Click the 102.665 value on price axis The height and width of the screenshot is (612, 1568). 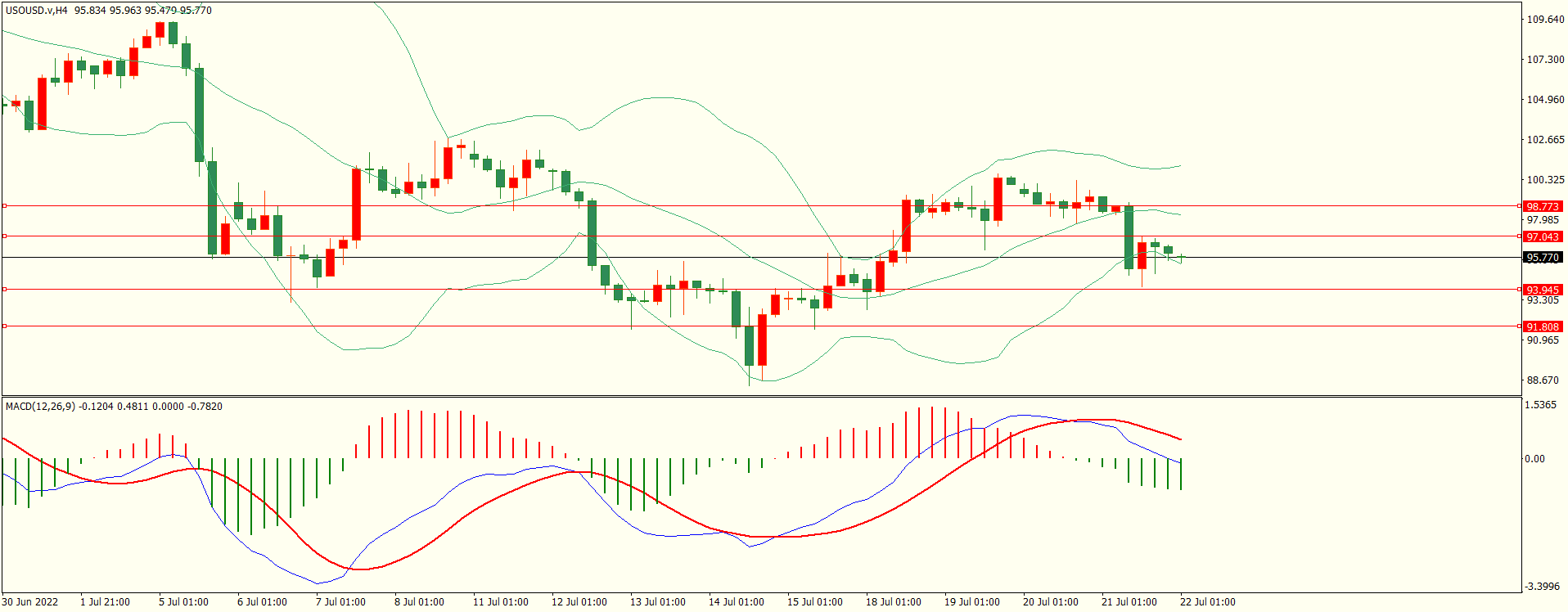[x=1545, y=140]
